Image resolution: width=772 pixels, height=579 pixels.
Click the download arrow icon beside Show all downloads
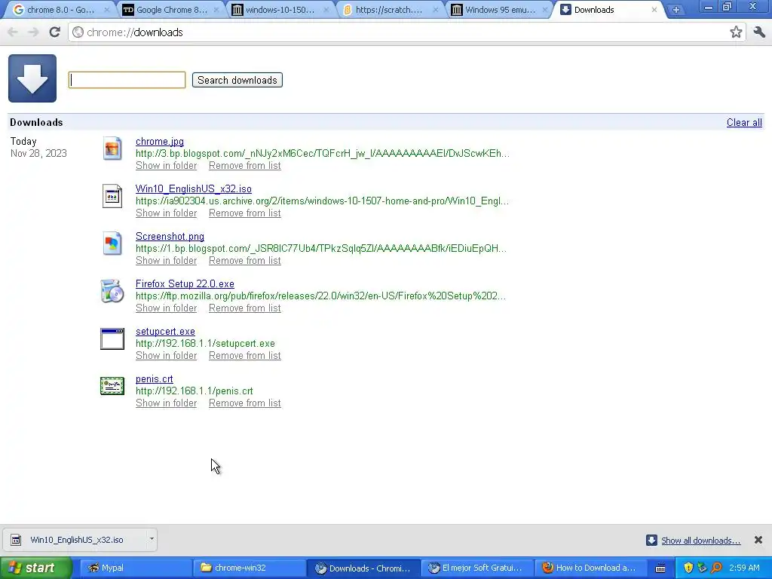tap(651, 540)
